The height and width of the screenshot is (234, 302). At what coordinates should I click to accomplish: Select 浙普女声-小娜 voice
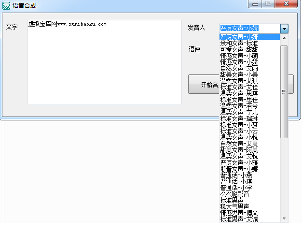pos(249,169)
